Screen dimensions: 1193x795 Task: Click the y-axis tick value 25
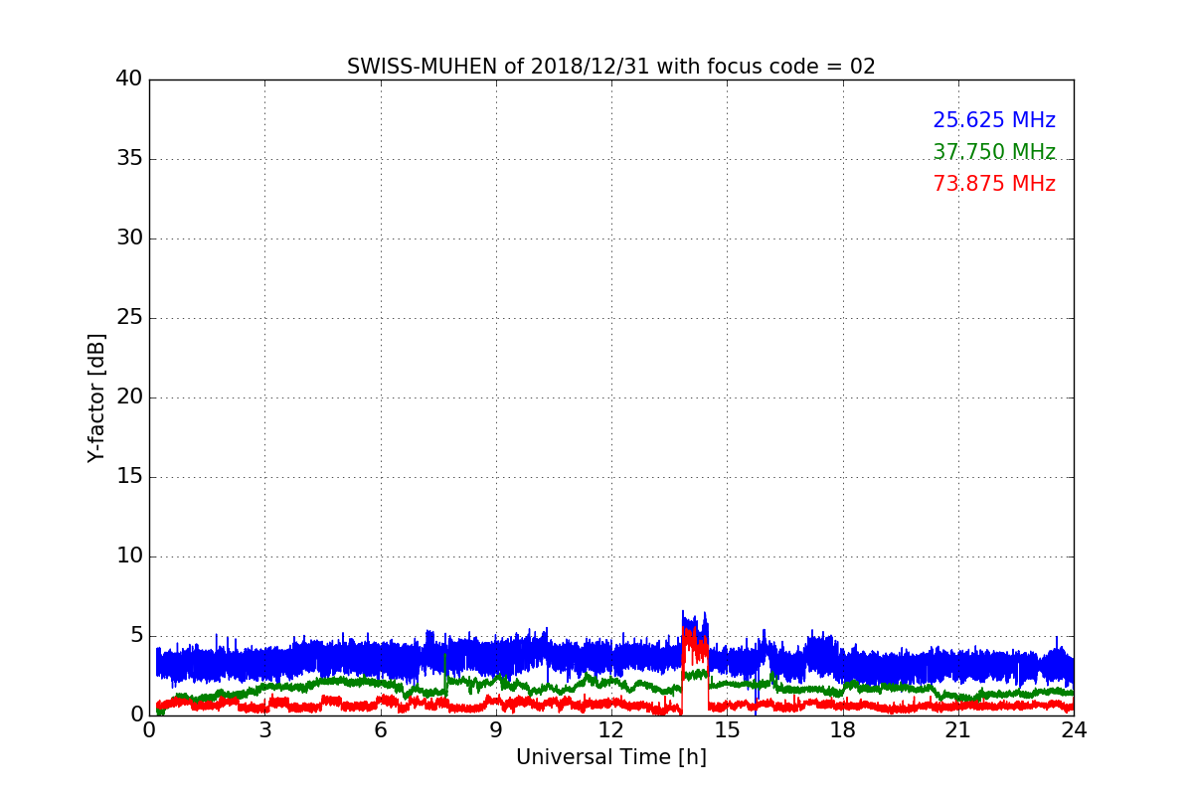pyautogui.click(x=129, y=318)
